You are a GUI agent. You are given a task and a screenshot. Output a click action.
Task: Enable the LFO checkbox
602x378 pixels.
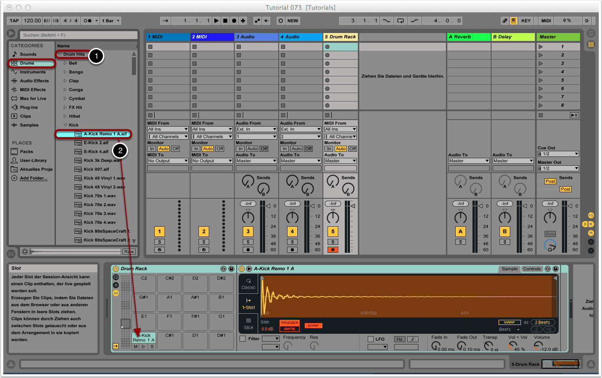pyautogui.click(x=371, y=339)
